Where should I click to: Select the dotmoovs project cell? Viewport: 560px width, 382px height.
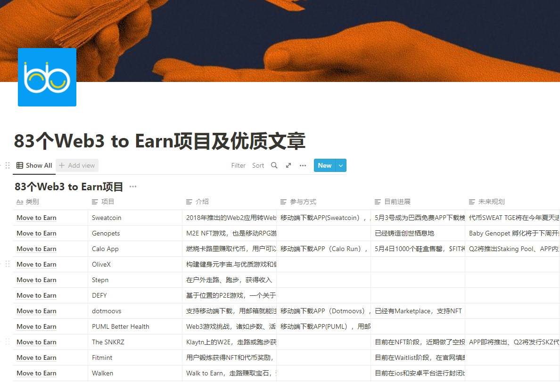(x=135, y=311)
